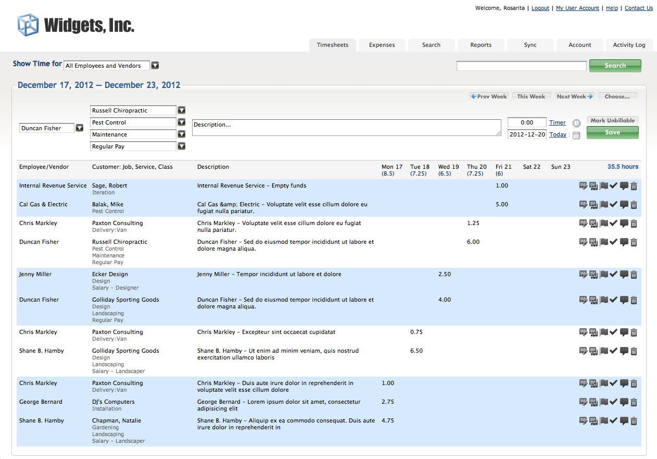The height and width of the screenshot is (459, 657).
Task: Approve the Cal Gas & Electric entry
Action: [x=614, y=205]
